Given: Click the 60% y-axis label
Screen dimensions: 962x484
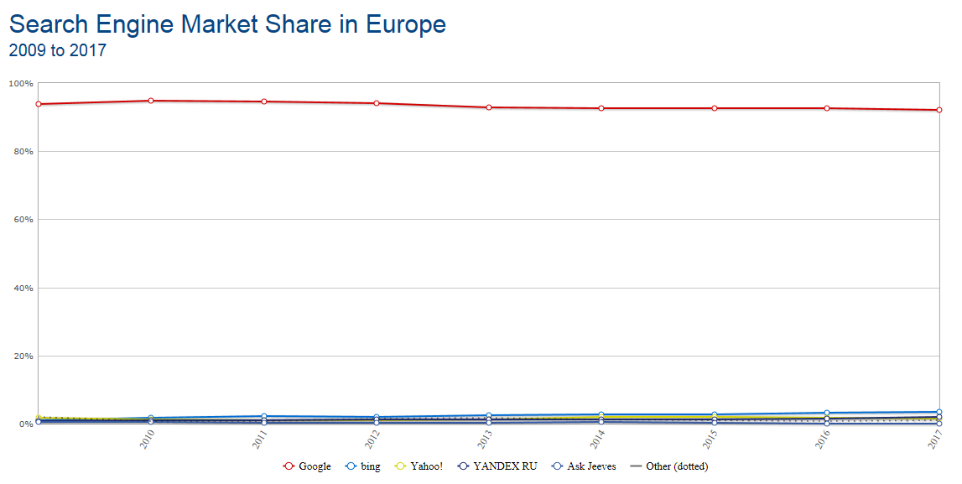Looking at the screenshot, I should pos(22,220).
